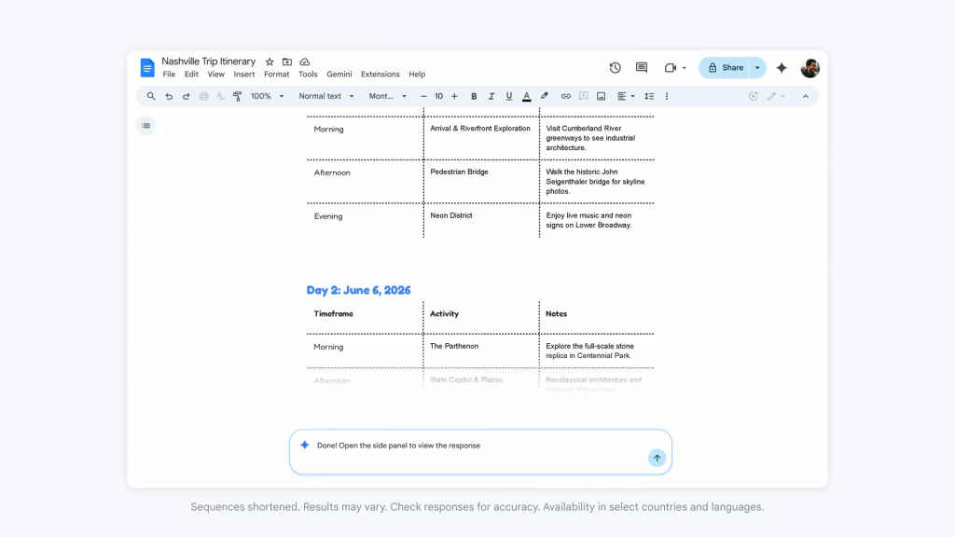
Task: Open the Extensions menu
Action: [x=380, y=75]
